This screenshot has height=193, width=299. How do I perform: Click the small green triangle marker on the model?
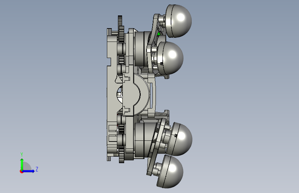click(159, 34)
